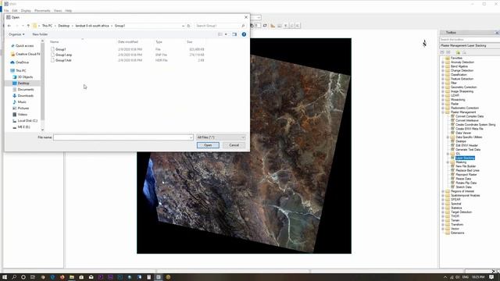Image resolution: width=500 pixels, height=281 pixels.
Task: Open the Views menu in ENVI
Action: click(58, 11)
